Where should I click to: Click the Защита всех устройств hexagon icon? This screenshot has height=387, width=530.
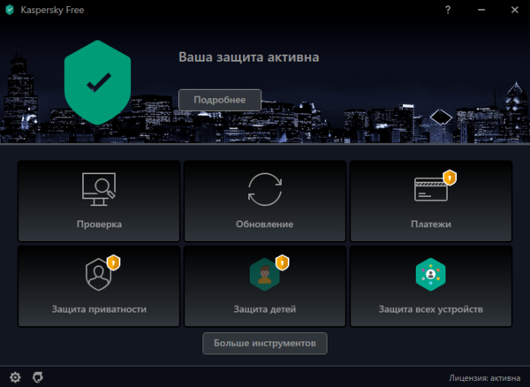pos(431,275)
